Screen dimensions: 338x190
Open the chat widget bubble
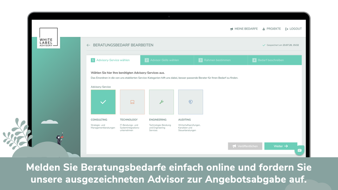click(x=300, y=150)
